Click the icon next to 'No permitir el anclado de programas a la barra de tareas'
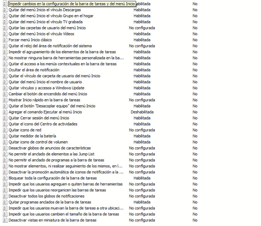 click(x=5, y=160)
